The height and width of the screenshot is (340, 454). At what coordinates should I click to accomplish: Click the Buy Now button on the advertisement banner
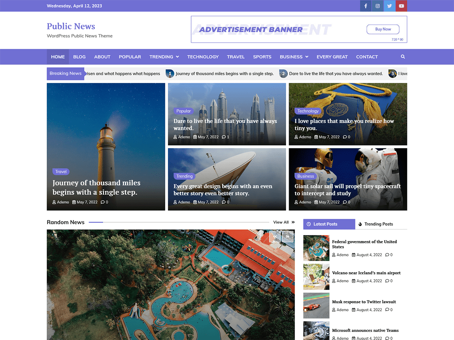(x=383, y=29)
